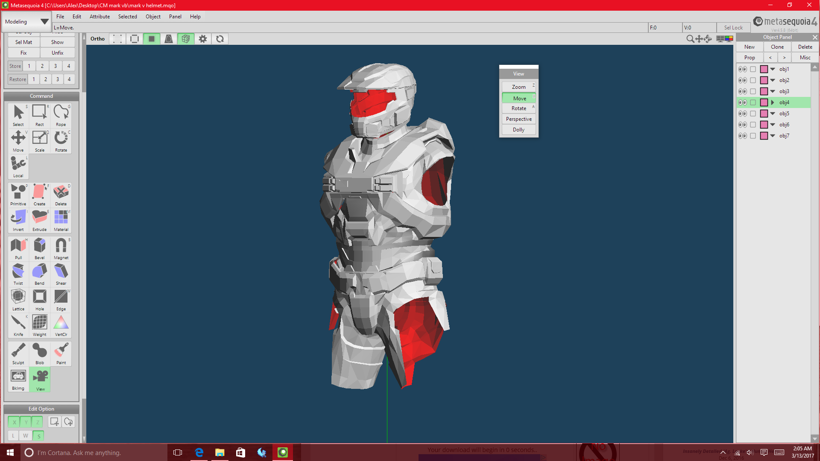Image resolution: width=820 pixels, height=461 pixels.
Task: Collapse obj1 with its triangle arrow
Action: coord(773,69)
